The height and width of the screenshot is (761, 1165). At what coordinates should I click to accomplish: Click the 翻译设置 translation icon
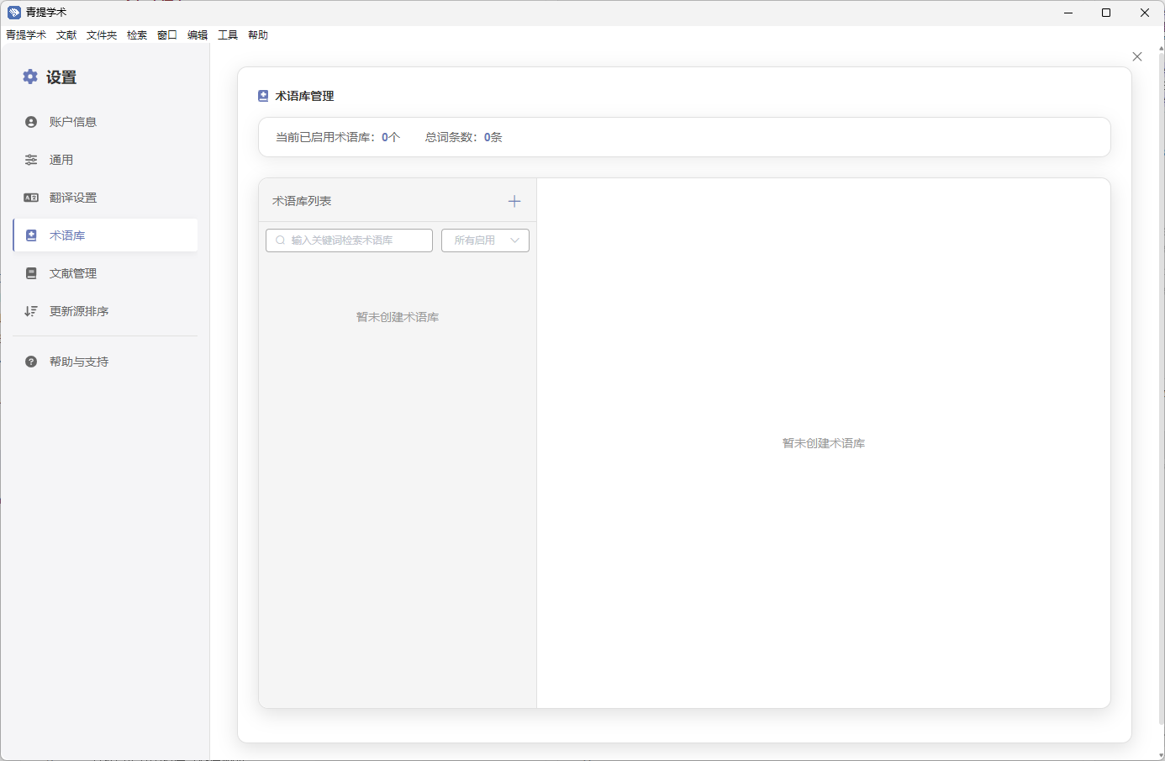point(31,198)
